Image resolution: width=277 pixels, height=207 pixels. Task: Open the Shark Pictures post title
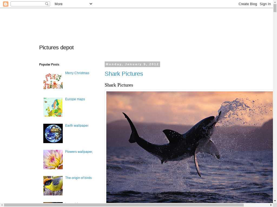[124, 74]
